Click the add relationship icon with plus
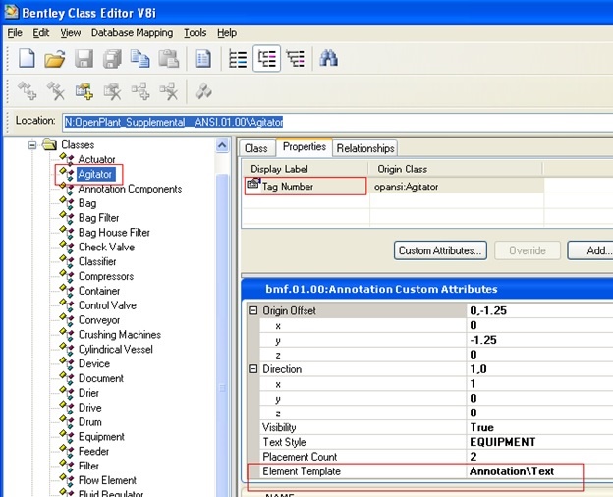This screenshot has height=497, width=613. coord(140,91)
